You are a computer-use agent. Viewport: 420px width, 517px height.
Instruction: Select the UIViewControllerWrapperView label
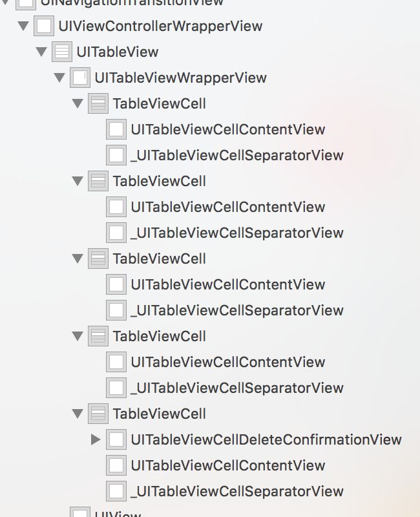[x=160, y=26]
